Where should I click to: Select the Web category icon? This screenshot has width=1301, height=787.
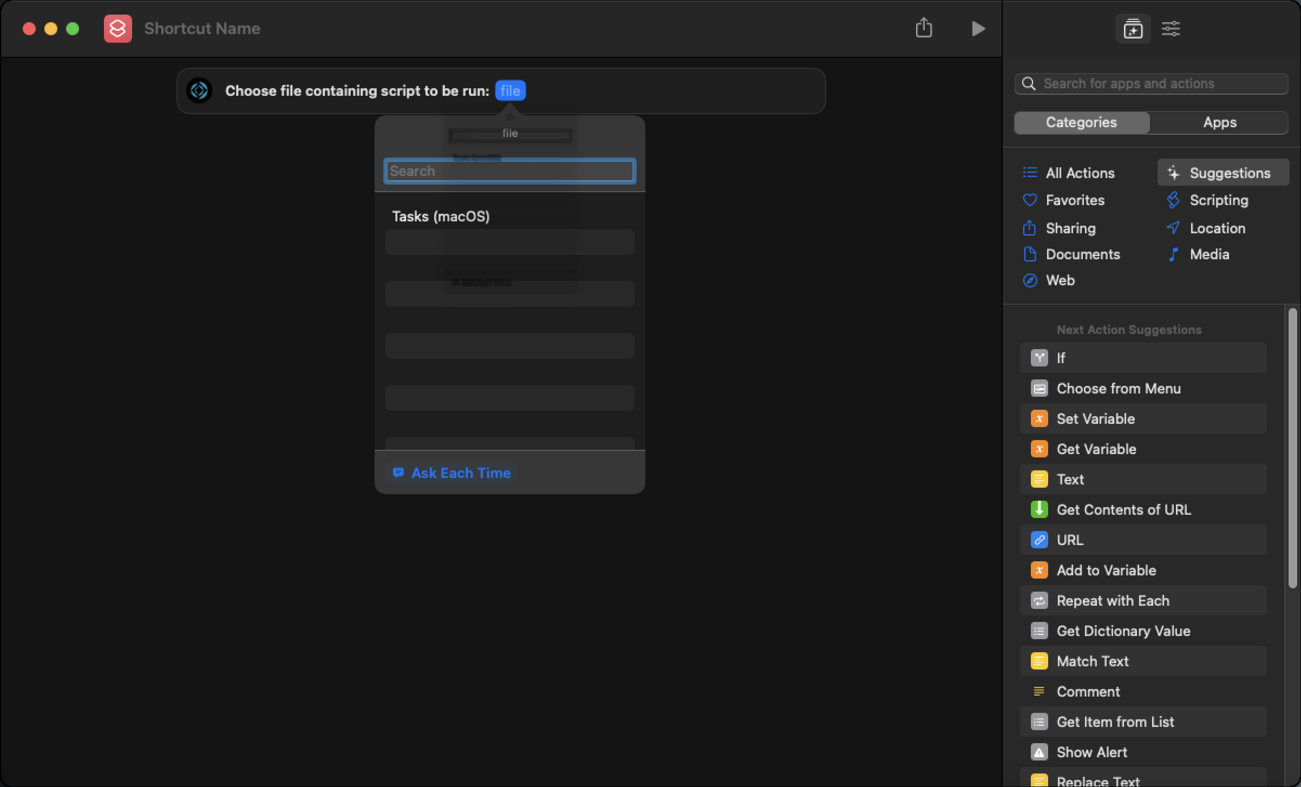click(1030, 280)
